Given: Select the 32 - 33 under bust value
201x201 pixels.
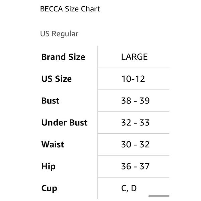Looking at the screenshot, I should pyautogui.click(x=135, y=123).
